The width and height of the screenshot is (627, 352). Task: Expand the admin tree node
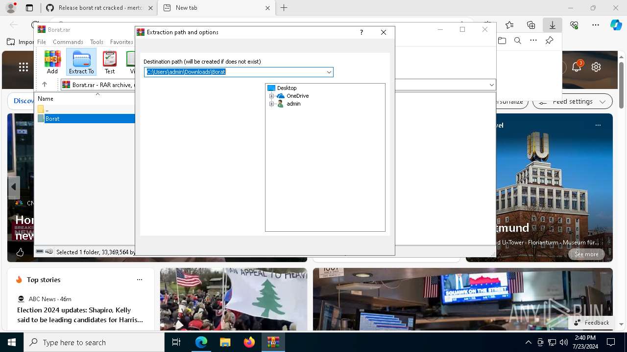point(271,104)
